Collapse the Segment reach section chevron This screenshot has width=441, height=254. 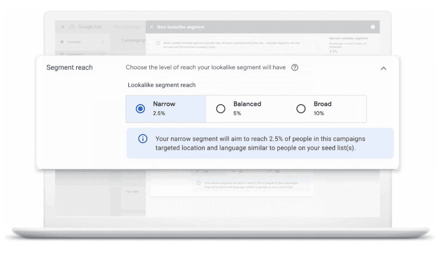point(383,68)
